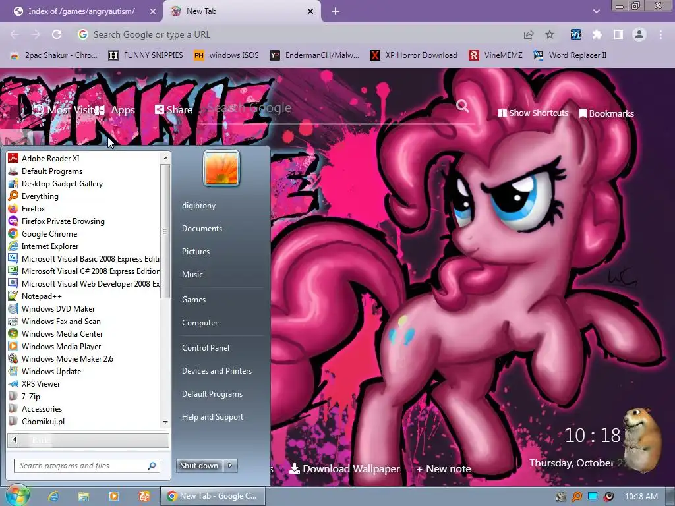This screenshot has width=675, height=506.
Task: Focus the Search programs and files box
Action: pyautogui.click(x=87, y=466)
